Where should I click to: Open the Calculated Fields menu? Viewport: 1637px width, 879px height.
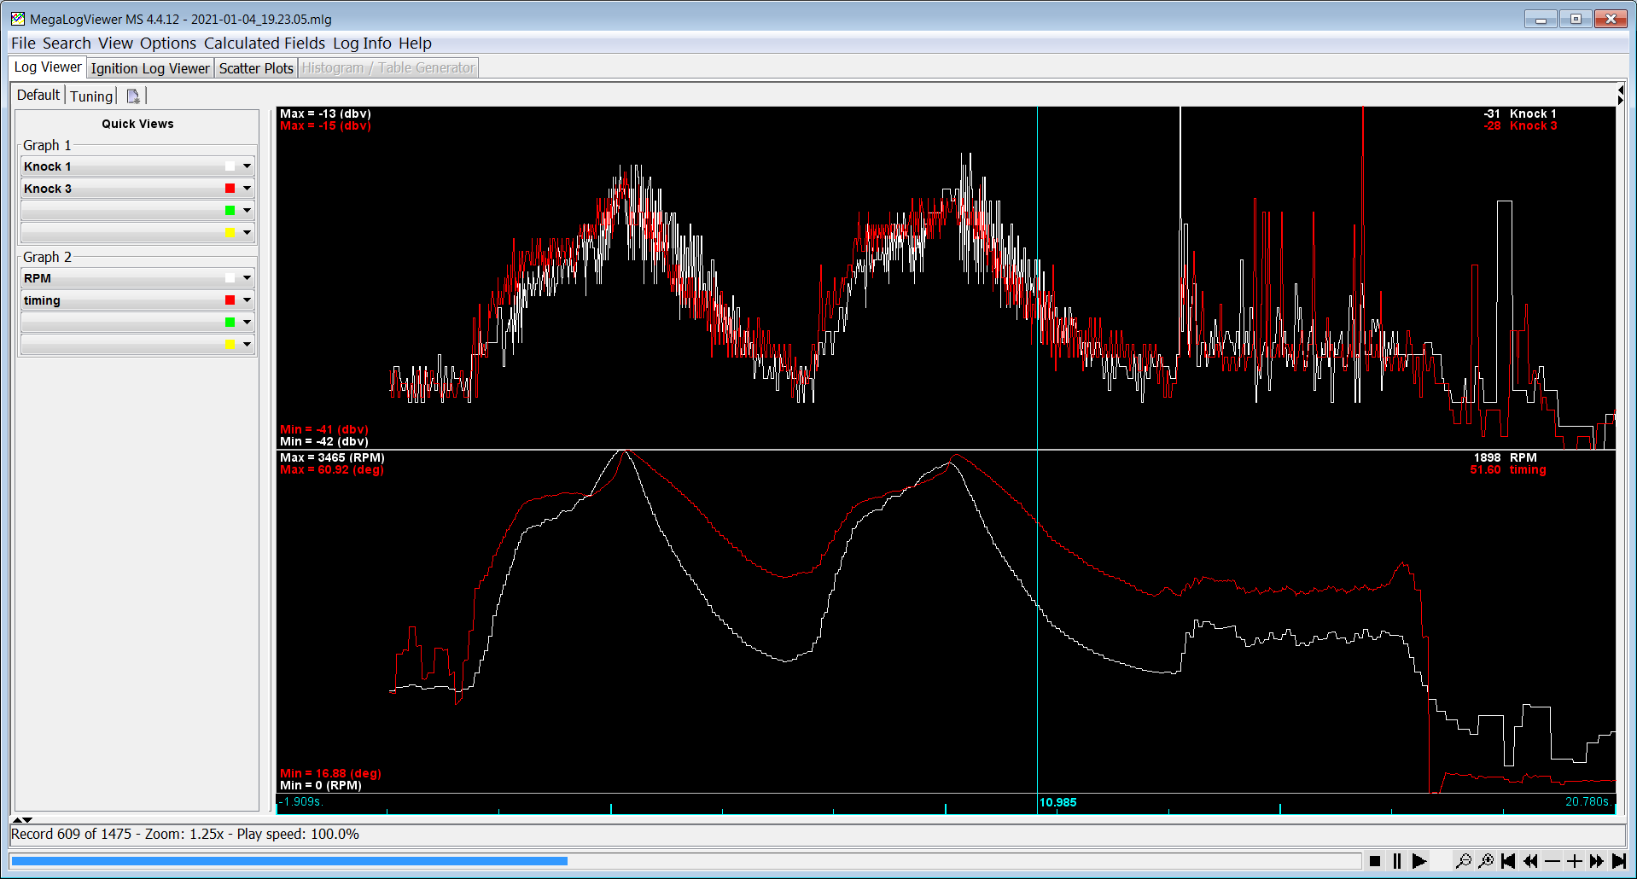tap(265, 44)
